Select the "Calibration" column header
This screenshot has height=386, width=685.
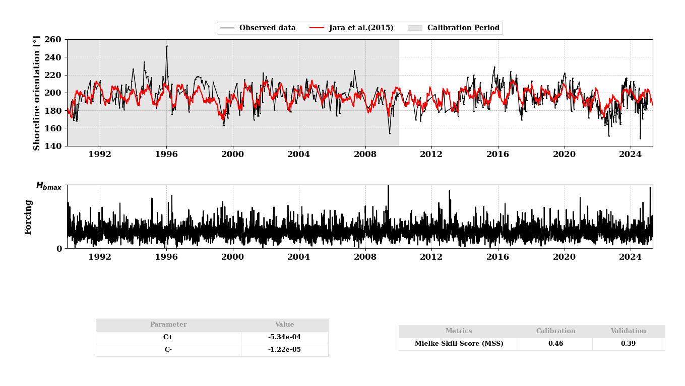click(555, 331)
